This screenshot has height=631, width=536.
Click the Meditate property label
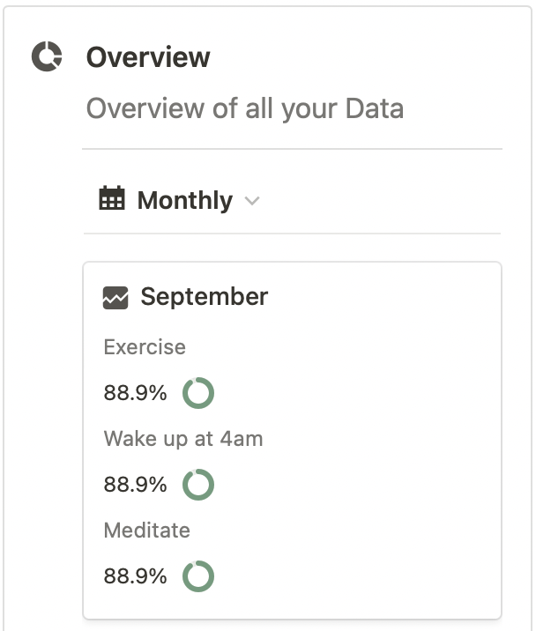(x=146, y=531)
